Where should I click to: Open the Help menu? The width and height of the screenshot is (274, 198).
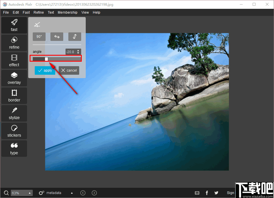[x=97, y=12]
